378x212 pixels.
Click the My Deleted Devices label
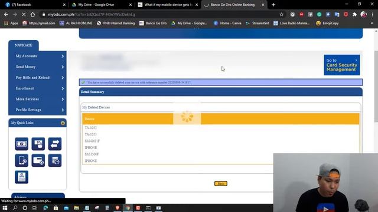point(96,107)
